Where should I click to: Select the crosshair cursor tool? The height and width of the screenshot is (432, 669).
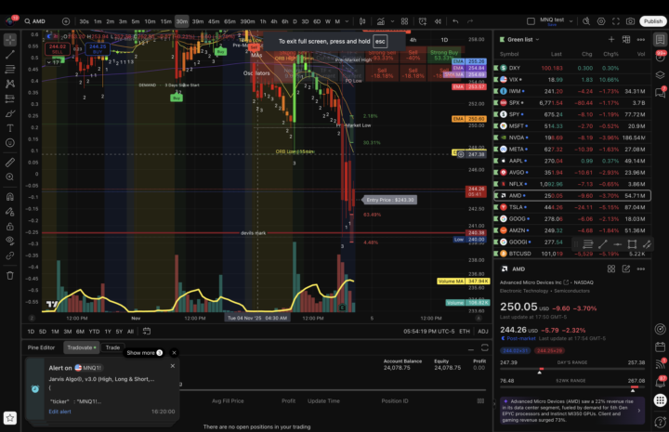(x=10, y=40)
